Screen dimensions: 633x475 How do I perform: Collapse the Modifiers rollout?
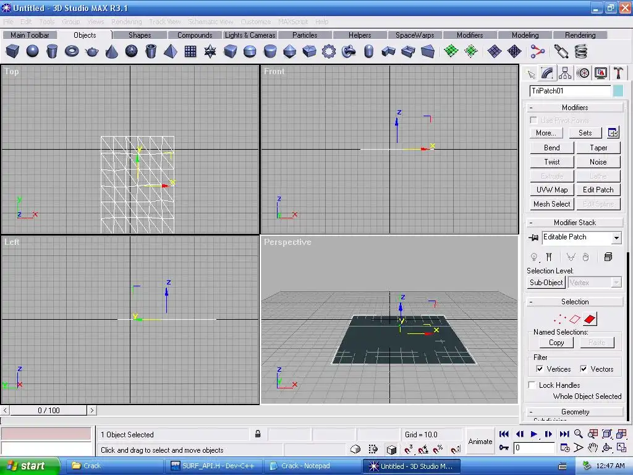[x=575, y=108]
